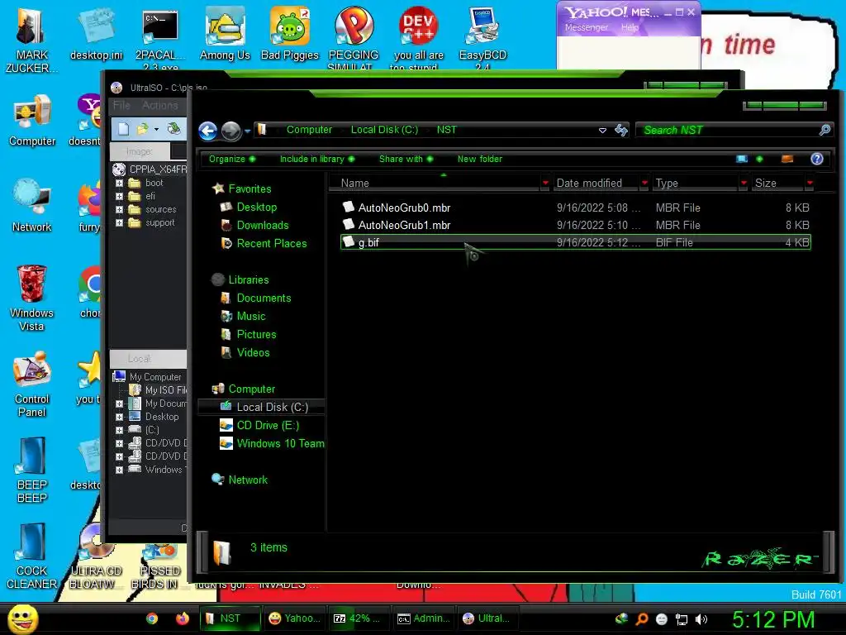Image resolution: width=846 pixels, height=635 pixels.
Task: Launch Firefox from the taskbar quick launch
Action: [x=183, y=618]
